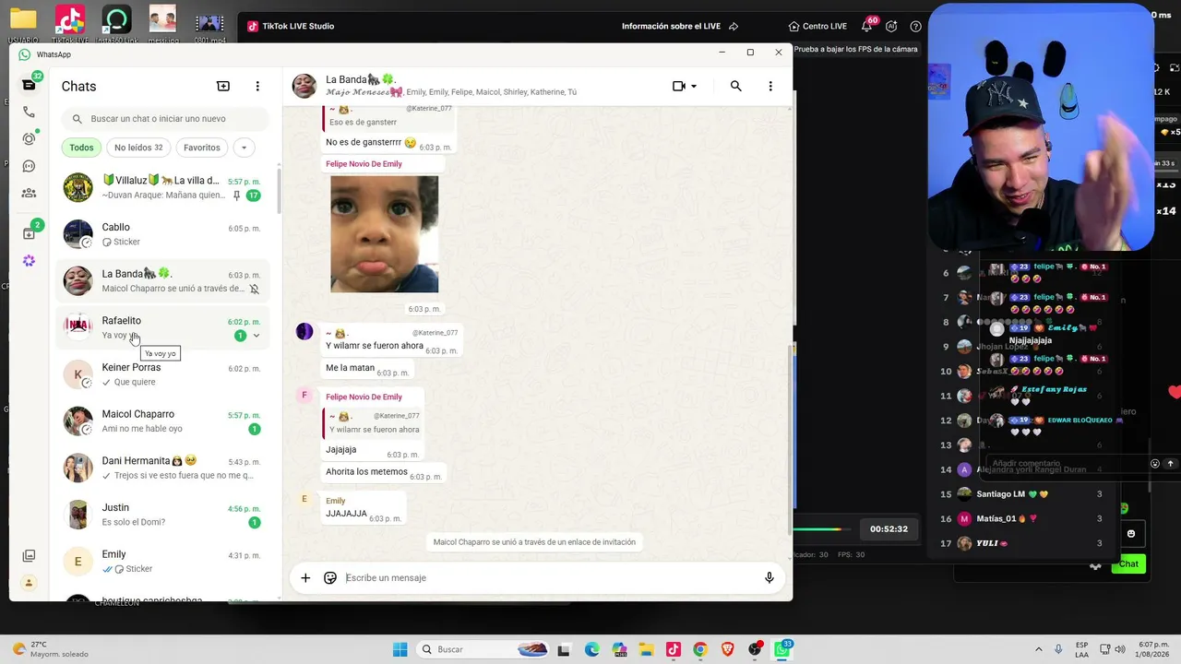Open the Dani Hermanita chat
This screenshot has height=664, width=1181.
coord(162,468)
